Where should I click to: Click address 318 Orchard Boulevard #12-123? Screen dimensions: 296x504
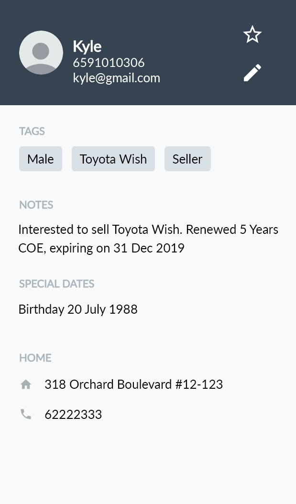[134, 384]
